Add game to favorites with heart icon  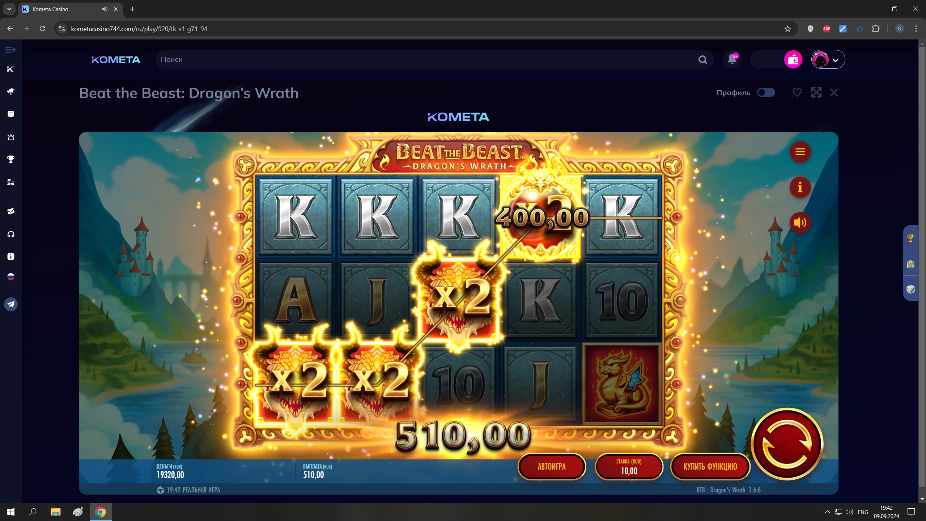pos(797,93)
